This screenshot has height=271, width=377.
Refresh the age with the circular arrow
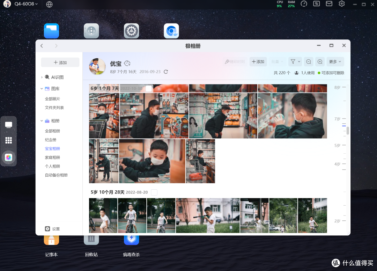coord(166,72)
